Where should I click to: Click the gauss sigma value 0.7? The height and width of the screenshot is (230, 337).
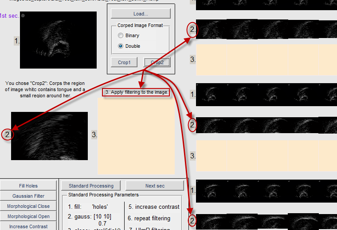[102, 223]
